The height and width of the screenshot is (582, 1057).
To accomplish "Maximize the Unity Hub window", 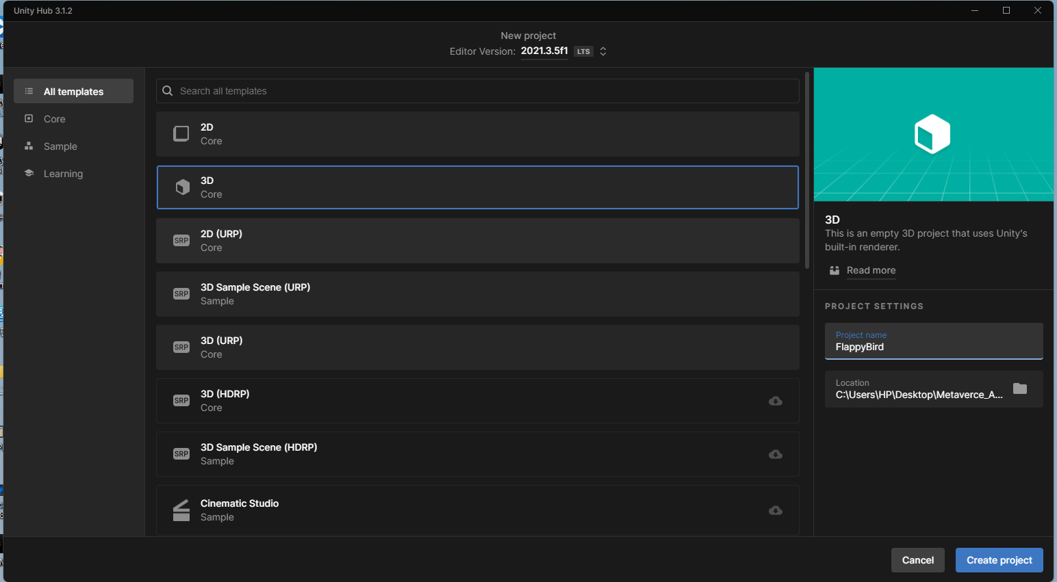I will (1006, 10).
